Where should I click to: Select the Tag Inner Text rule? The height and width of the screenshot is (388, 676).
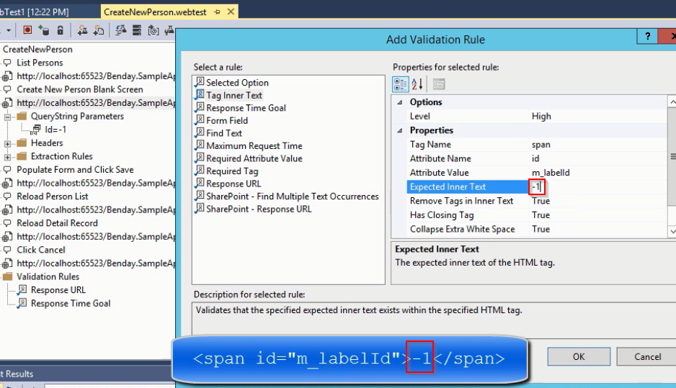point(234,95)
